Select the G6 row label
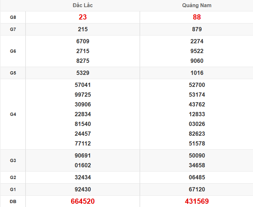The image size is (253, 207). [x=13, y=51]
